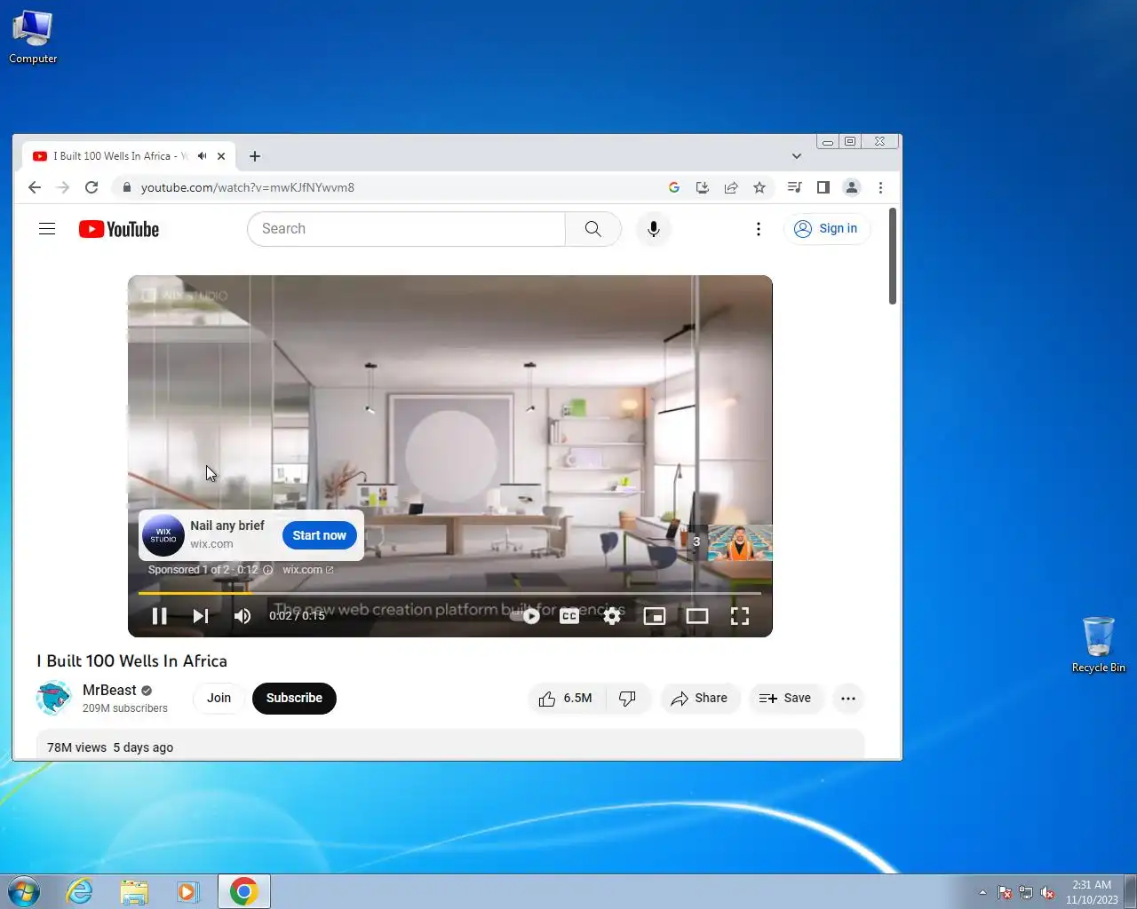The width and height of the screenshot is (1137, 909).
Task: Click the ad info icon beside Sponsored
Action: pyautogui.click(x=267, y=570)
